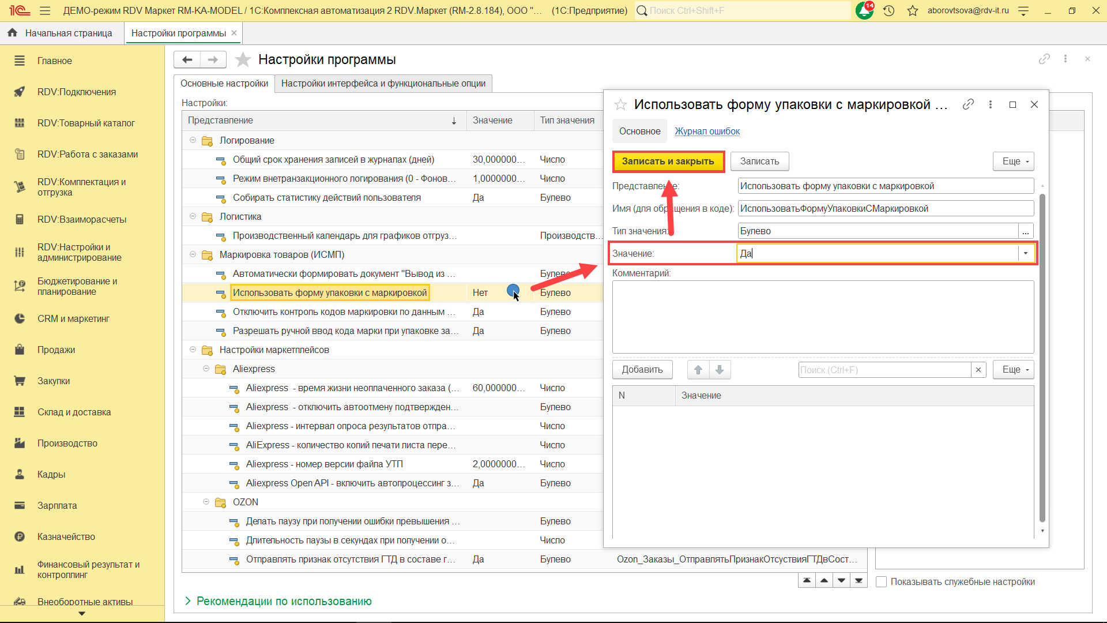The image size is (1107, 623).
Task: Switch to Настройки интерфейса и функциональные опции tab
Action: click(383, 84)
